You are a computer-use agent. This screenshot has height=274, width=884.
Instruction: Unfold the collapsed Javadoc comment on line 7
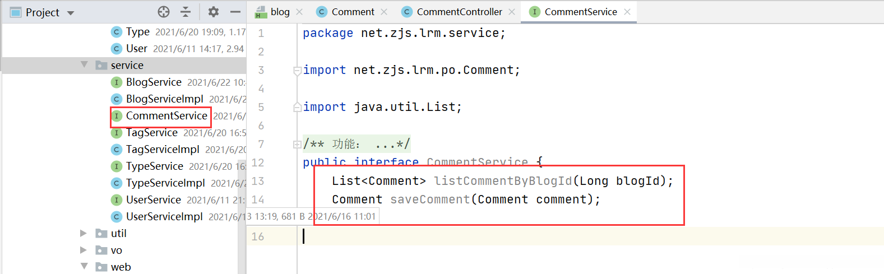[297, 145]
